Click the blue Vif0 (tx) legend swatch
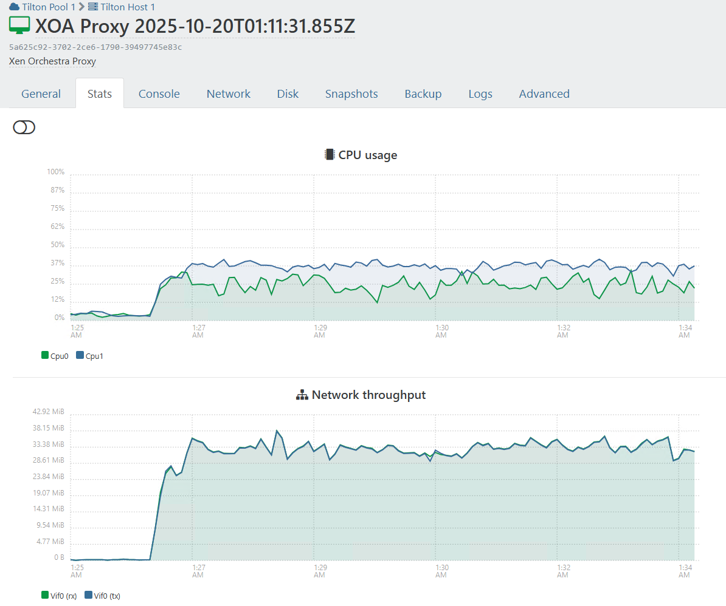The height and width of the screenshot is (606, 726). click(x=88, y=595)
